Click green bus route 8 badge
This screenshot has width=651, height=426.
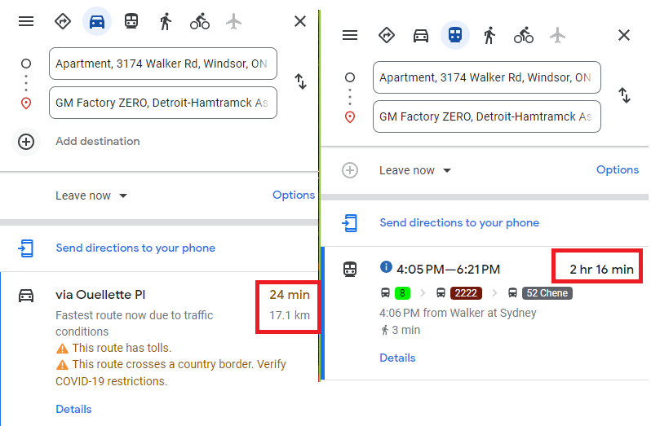pyautogui.click(x=402, y=293)
